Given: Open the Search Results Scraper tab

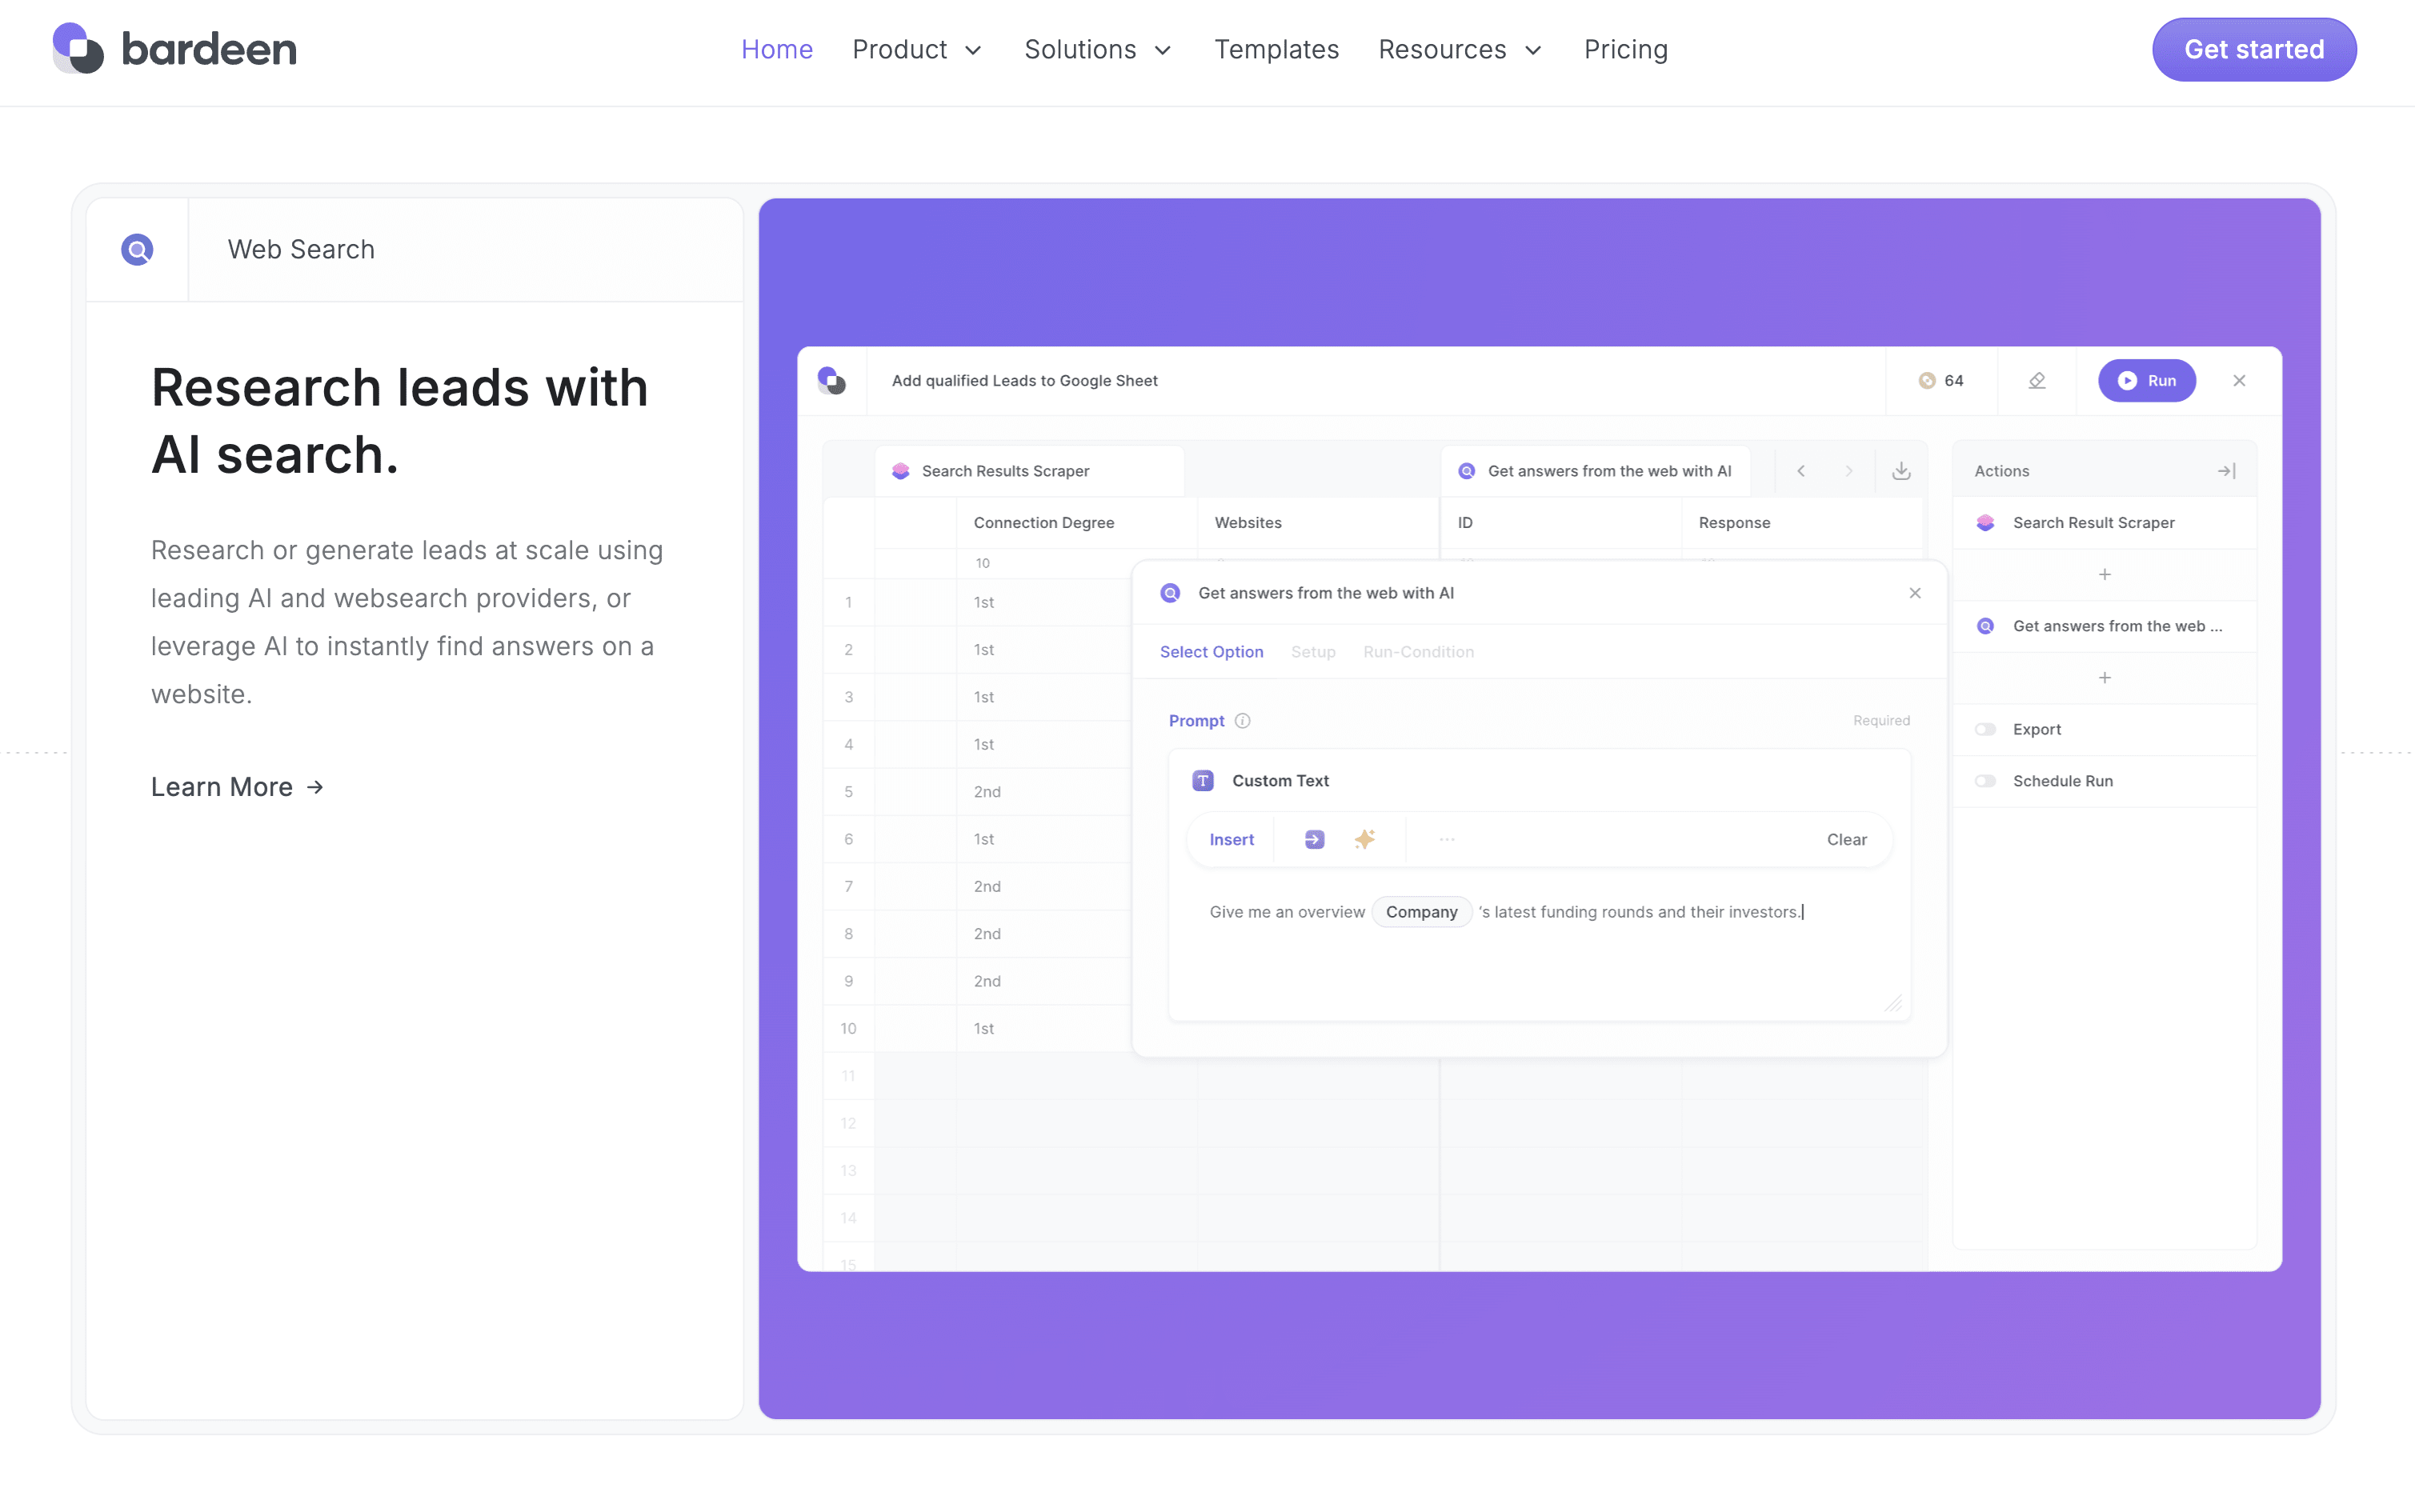Looking at the screenshot, I should pos(1030,471).
